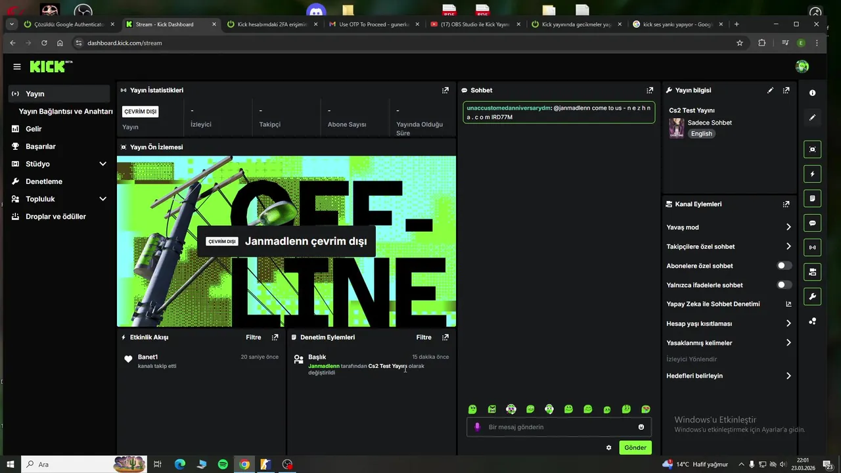Open the hamburger menu next to Kick logo

17,66
